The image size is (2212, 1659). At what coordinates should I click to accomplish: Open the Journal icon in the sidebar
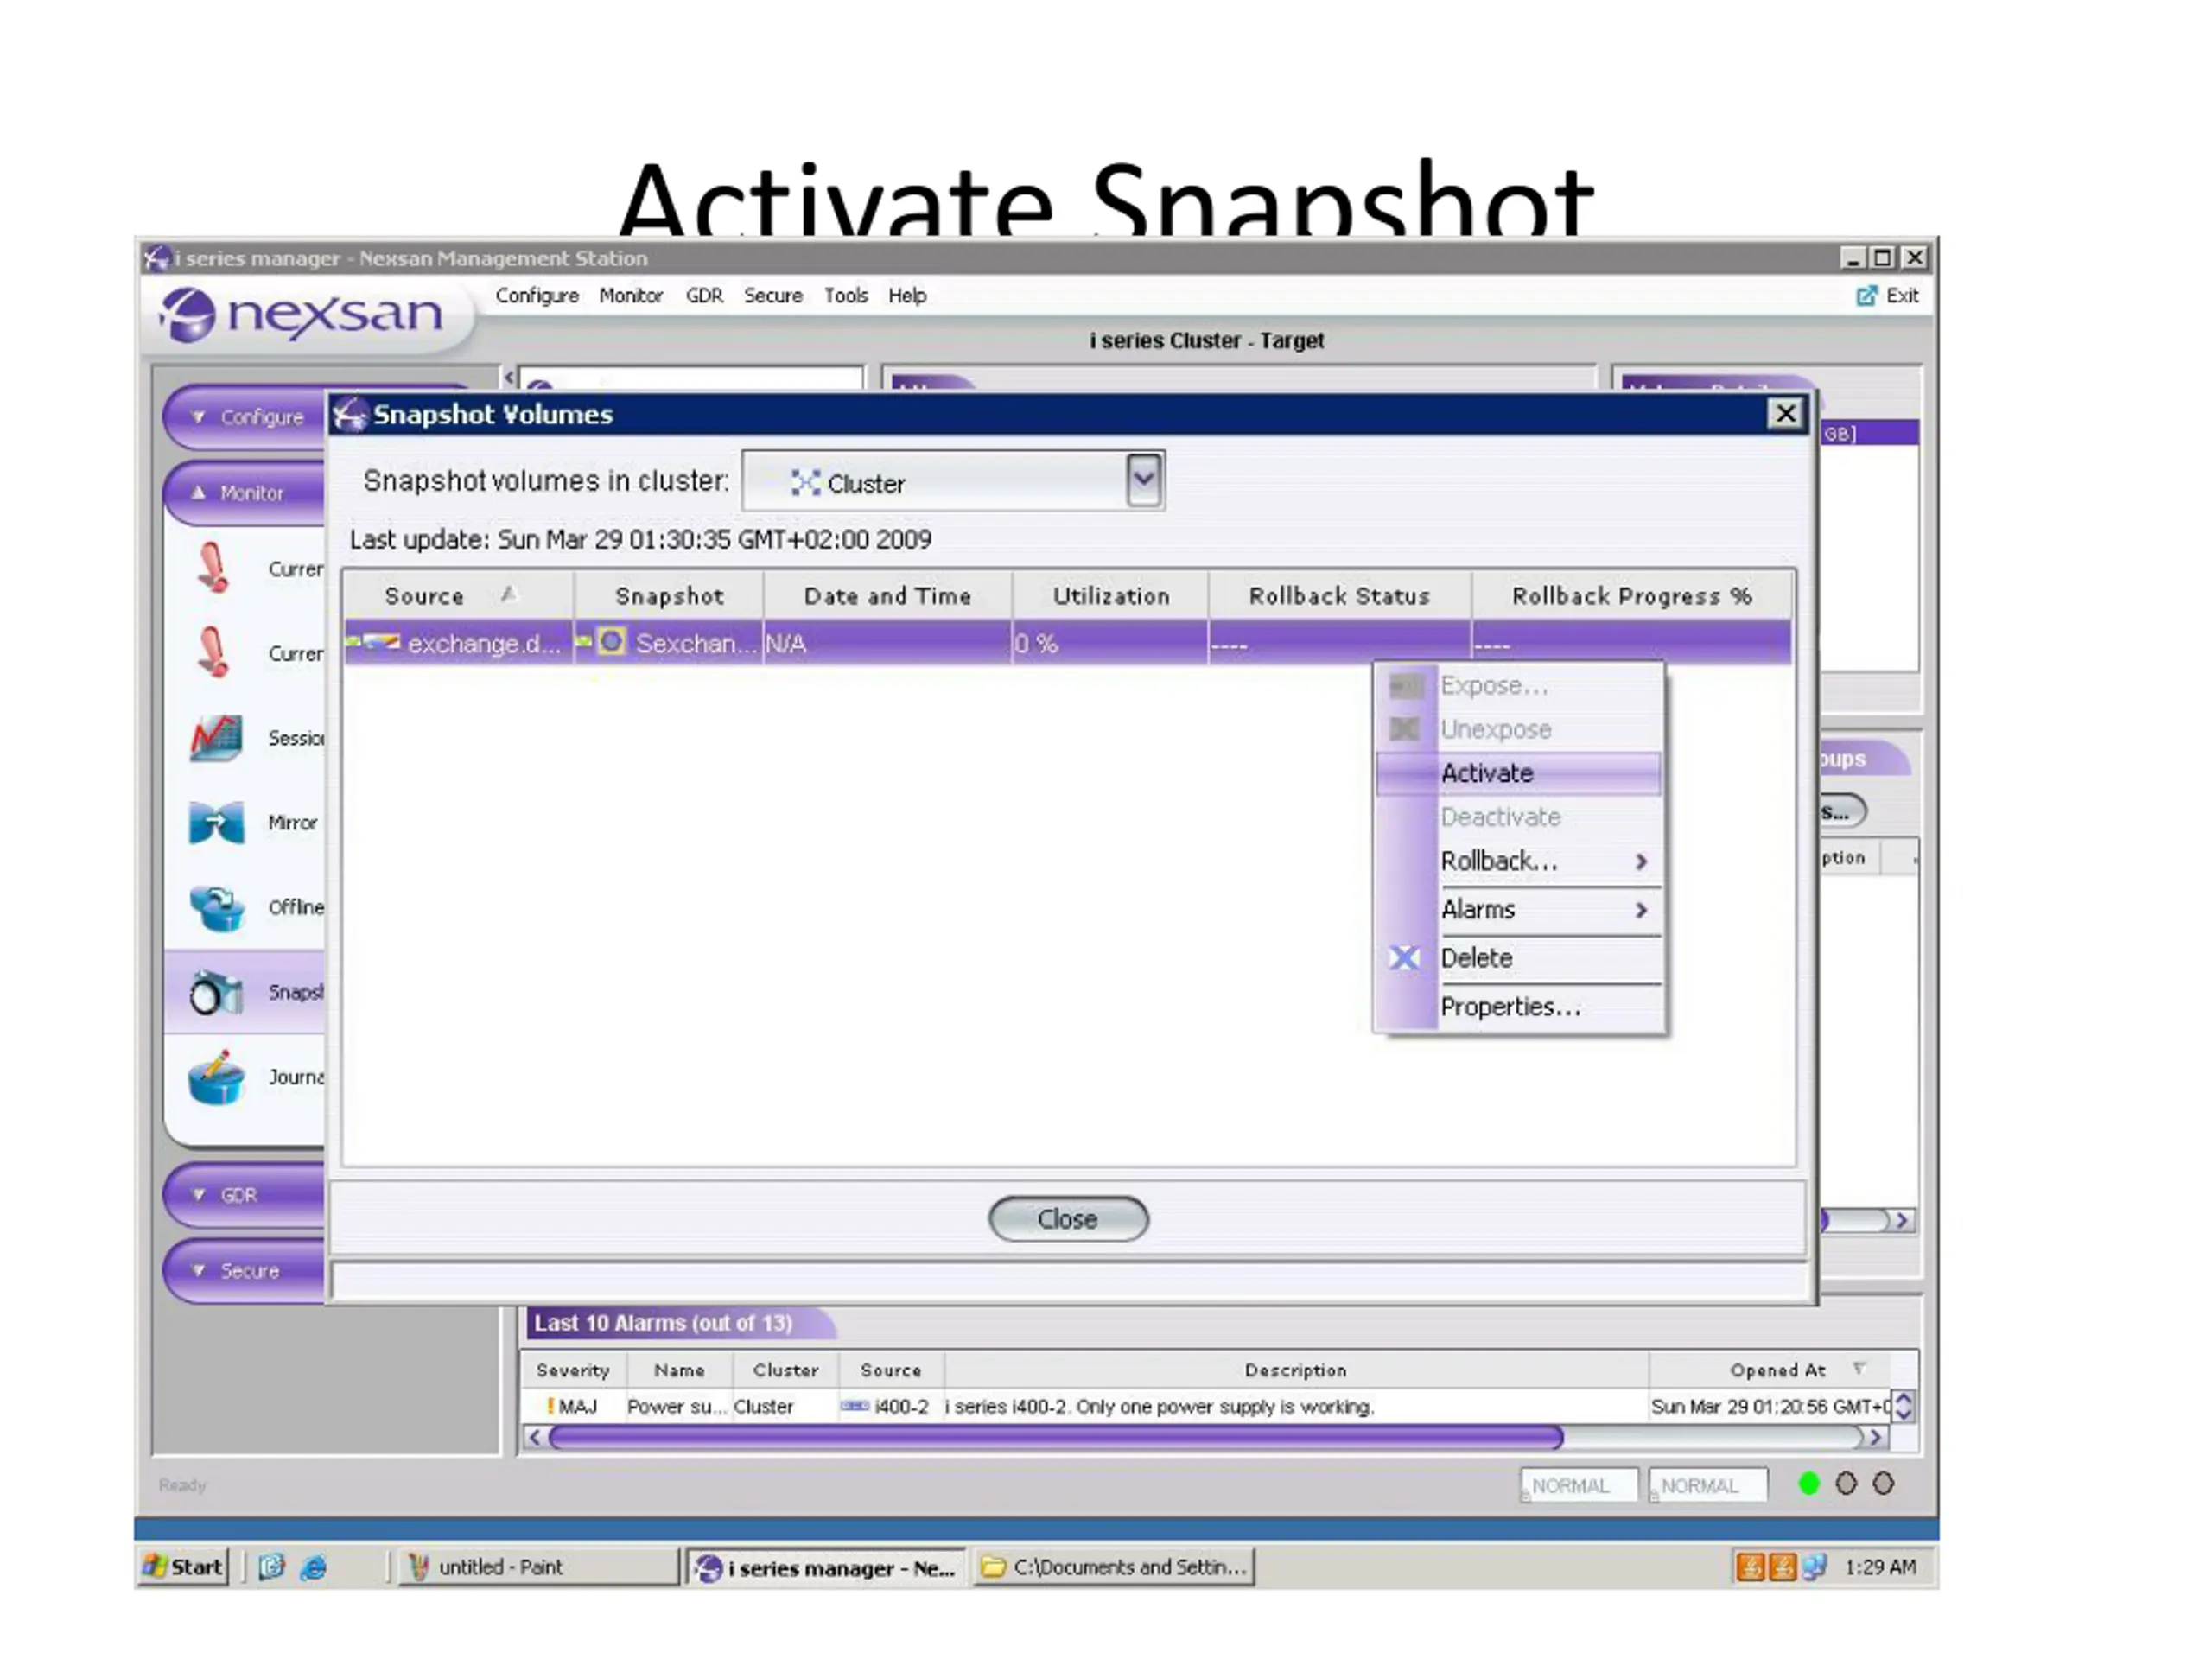(x=216, y=1077)
